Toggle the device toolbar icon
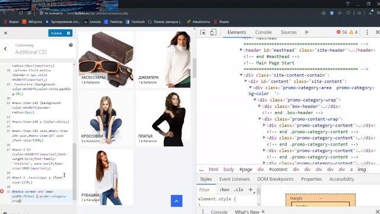This screenshot has width=380, height=214. [x=213, y=32]
